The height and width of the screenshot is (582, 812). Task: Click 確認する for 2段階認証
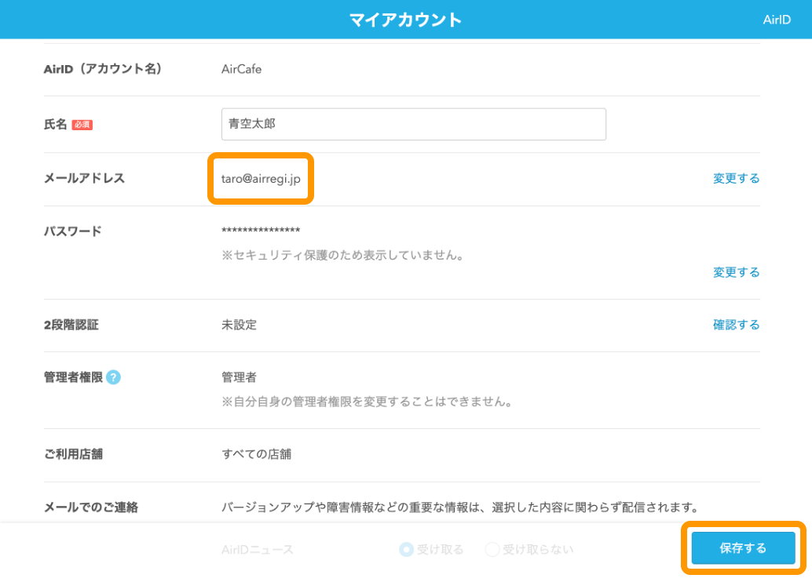(735, 324)
